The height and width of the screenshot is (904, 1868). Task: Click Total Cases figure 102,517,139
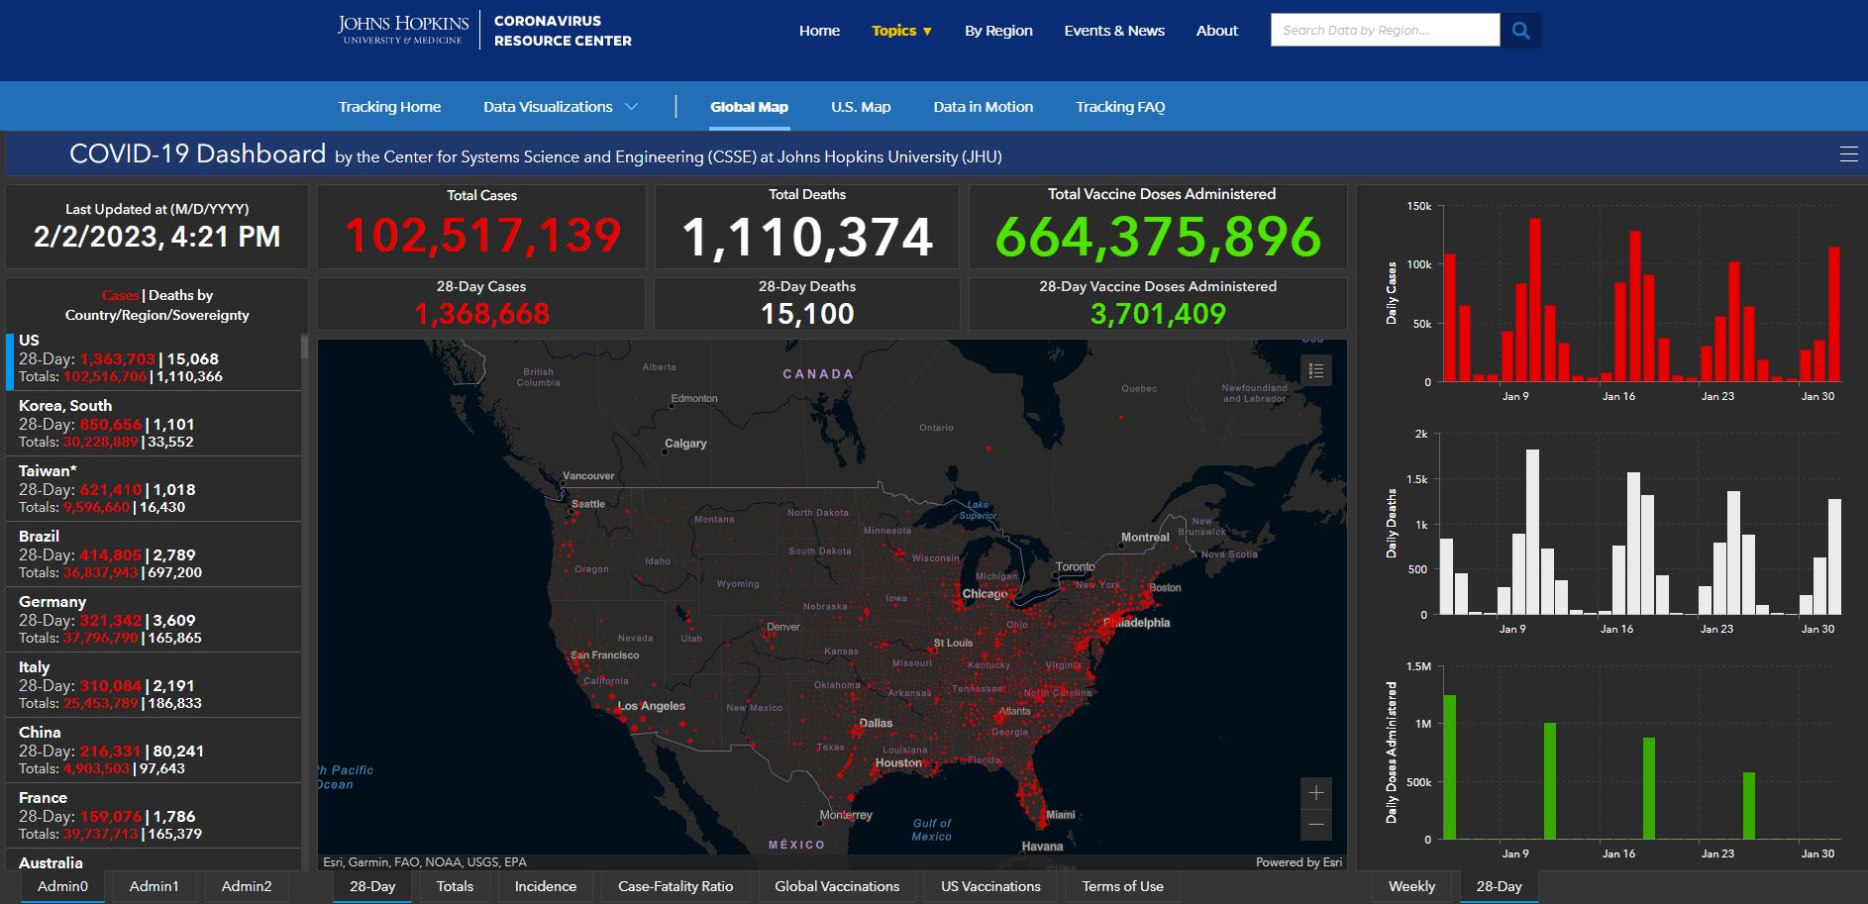[482, 237]
